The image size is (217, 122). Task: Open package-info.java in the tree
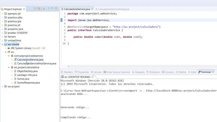pyautogui.click(x=27, y=75)
